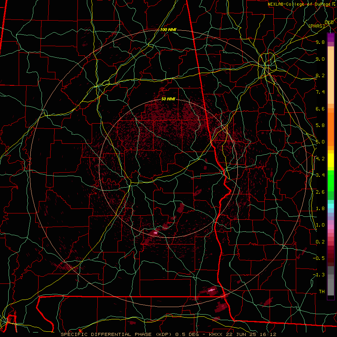Click the 8.2 value on color scale
The width and height of the screenshot is (337, 337).
[320, 75]
